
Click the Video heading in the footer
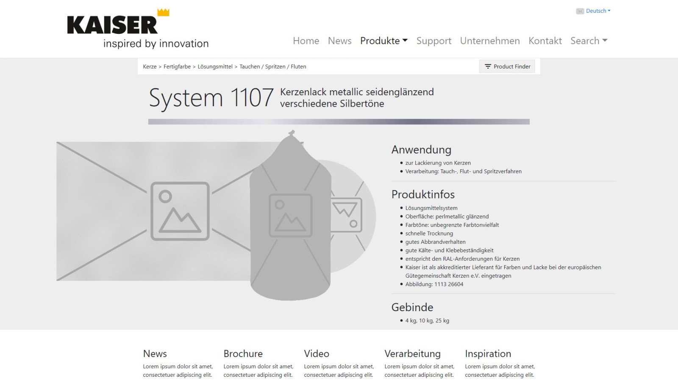tap(316, 353)
